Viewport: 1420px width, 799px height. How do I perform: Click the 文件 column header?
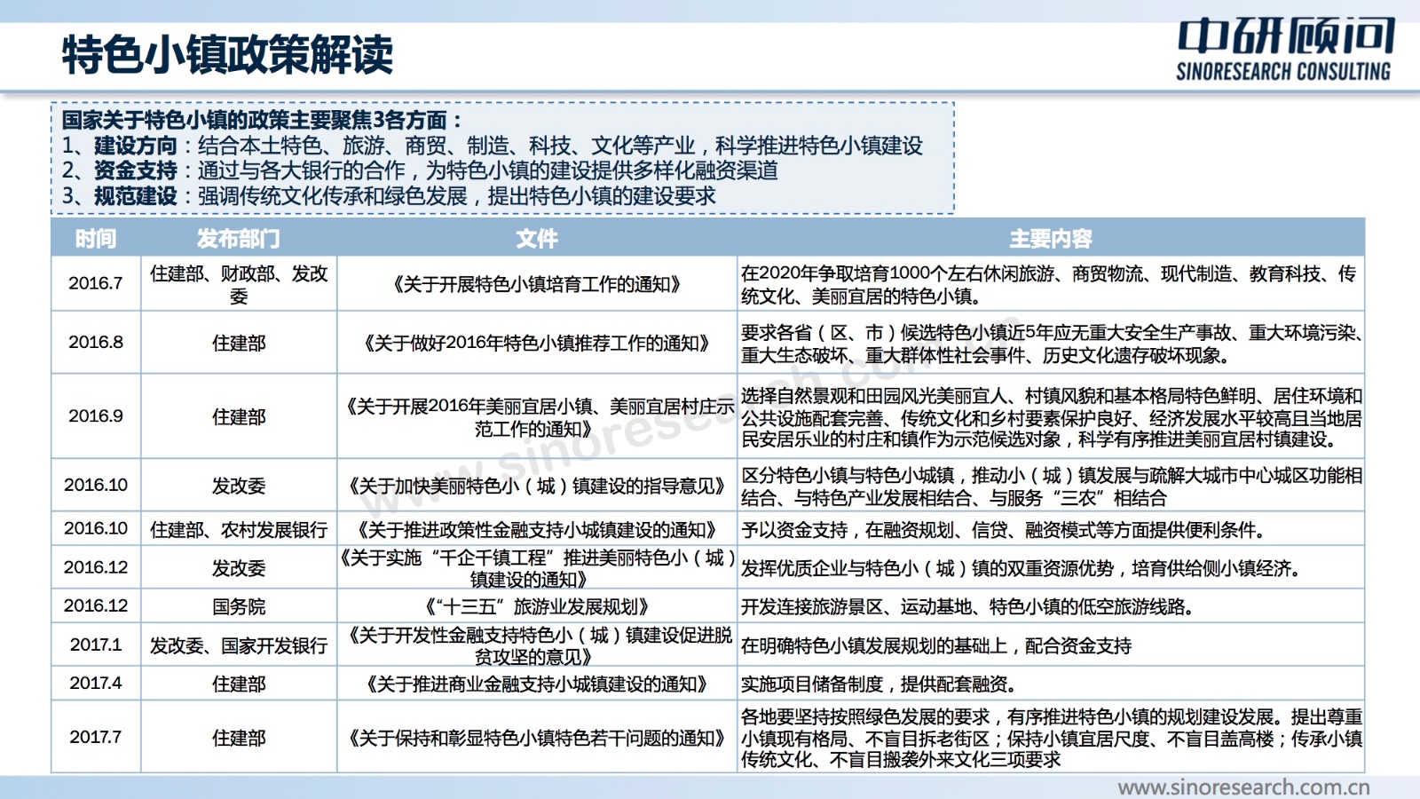(537, 238)
